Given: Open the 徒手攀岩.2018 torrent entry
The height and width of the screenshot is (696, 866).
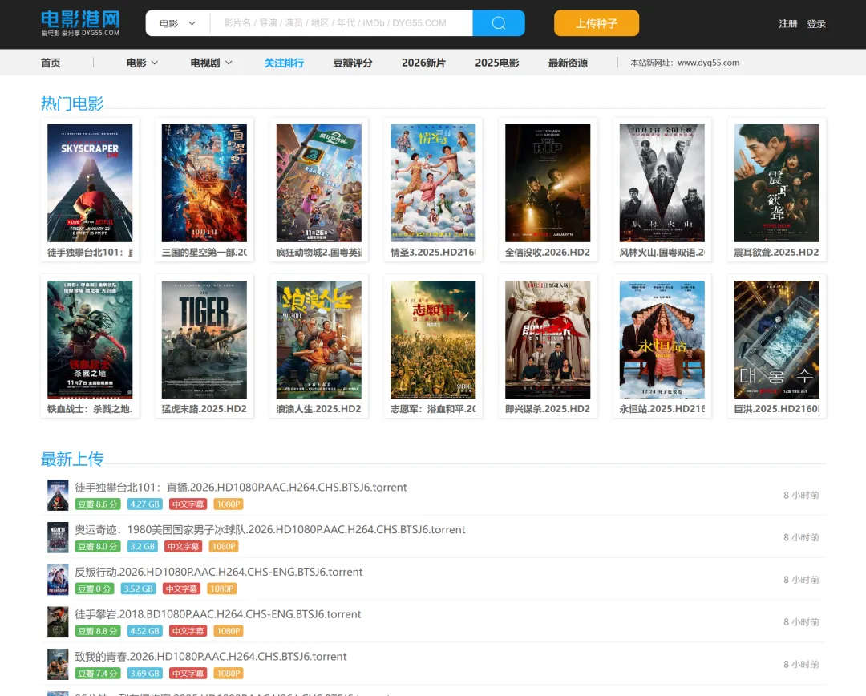Looking at the screenshot, I should [217, 614].
